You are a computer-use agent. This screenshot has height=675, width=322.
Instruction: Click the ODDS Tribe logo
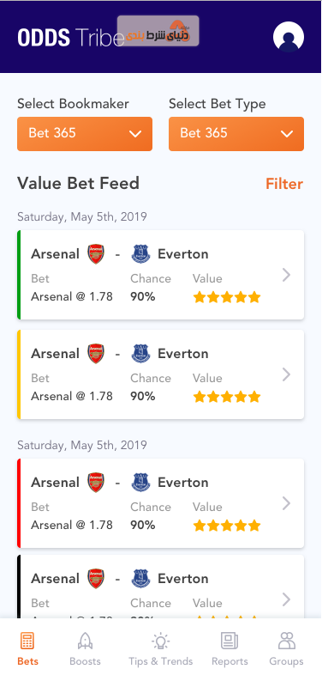(71, 38)
